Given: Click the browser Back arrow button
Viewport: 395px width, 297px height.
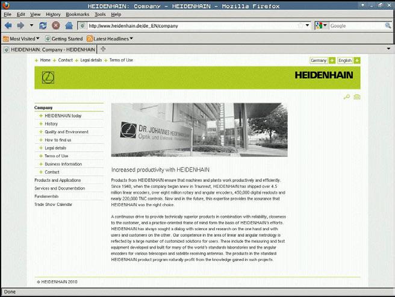Looking at the screenshot, I should (x=8, y=25).
